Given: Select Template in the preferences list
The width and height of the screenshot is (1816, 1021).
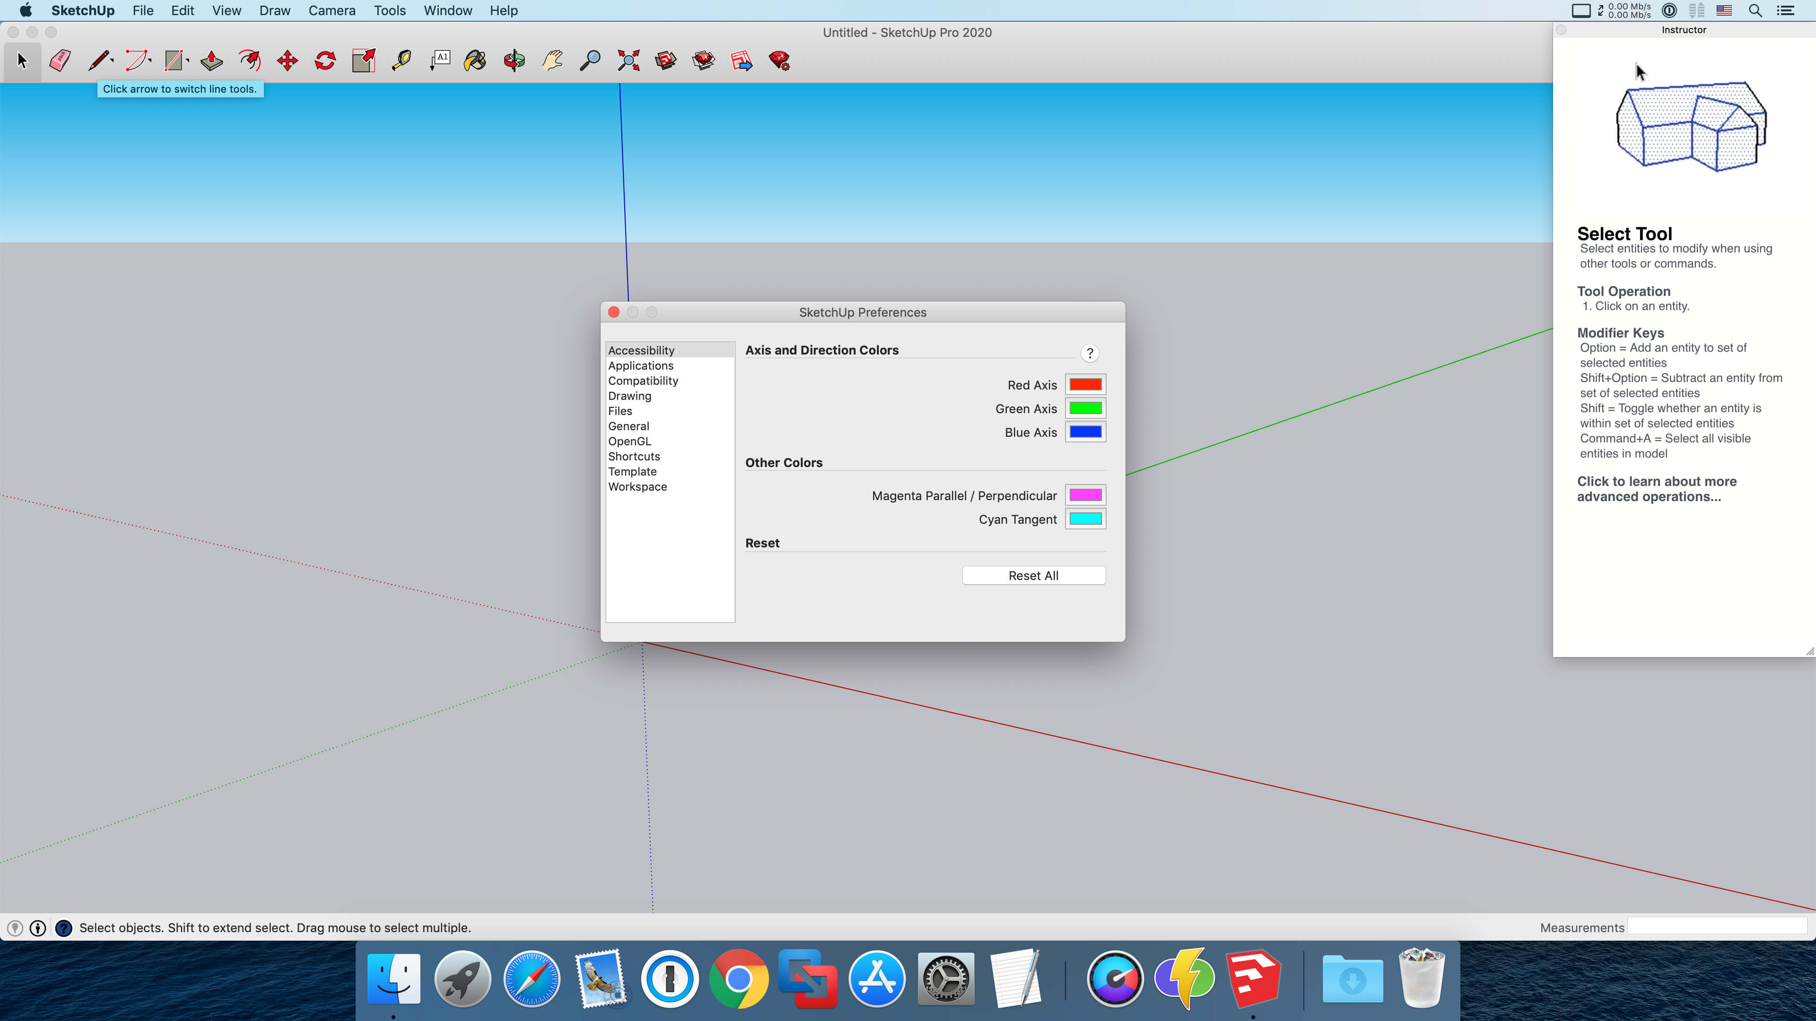Looking at the screenshot, I should pyautogui.click(x=670, y=471).
